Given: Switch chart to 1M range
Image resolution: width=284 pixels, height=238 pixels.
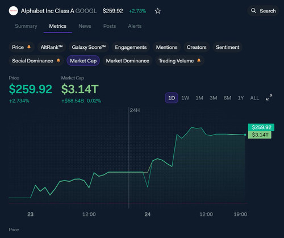Looking at the screenshot, I should (199, 98).
